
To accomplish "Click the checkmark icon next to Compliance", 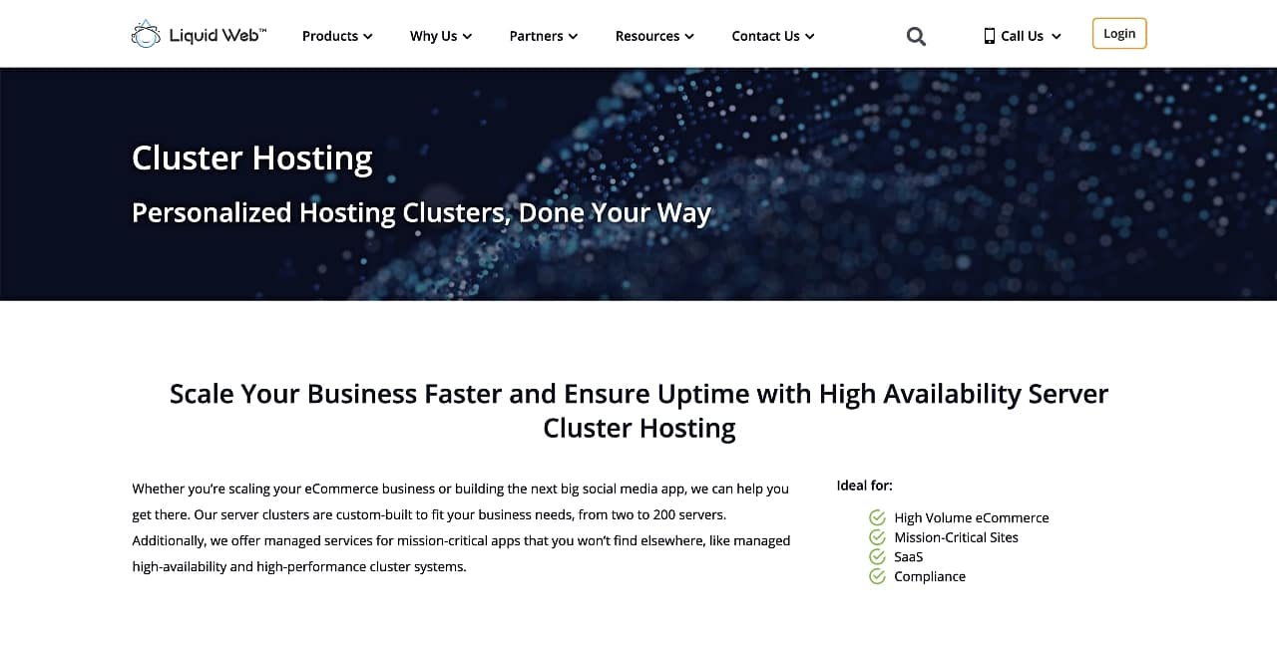I will [x=877, y=575].
